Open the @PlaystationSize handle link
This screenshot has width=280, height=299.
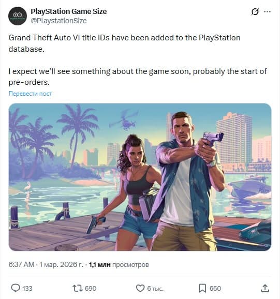(59, 21)
